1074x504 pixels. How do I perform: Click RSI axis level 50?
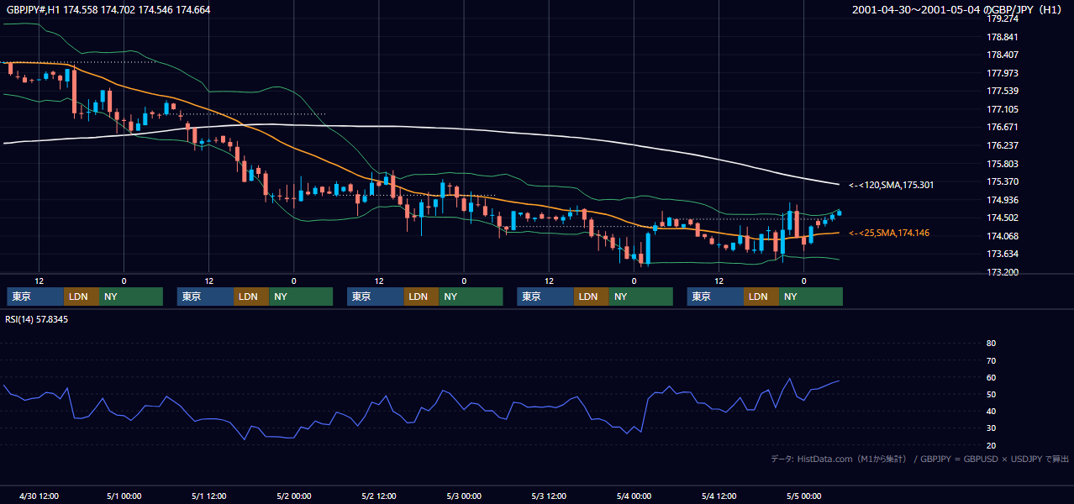pos(991,394)
